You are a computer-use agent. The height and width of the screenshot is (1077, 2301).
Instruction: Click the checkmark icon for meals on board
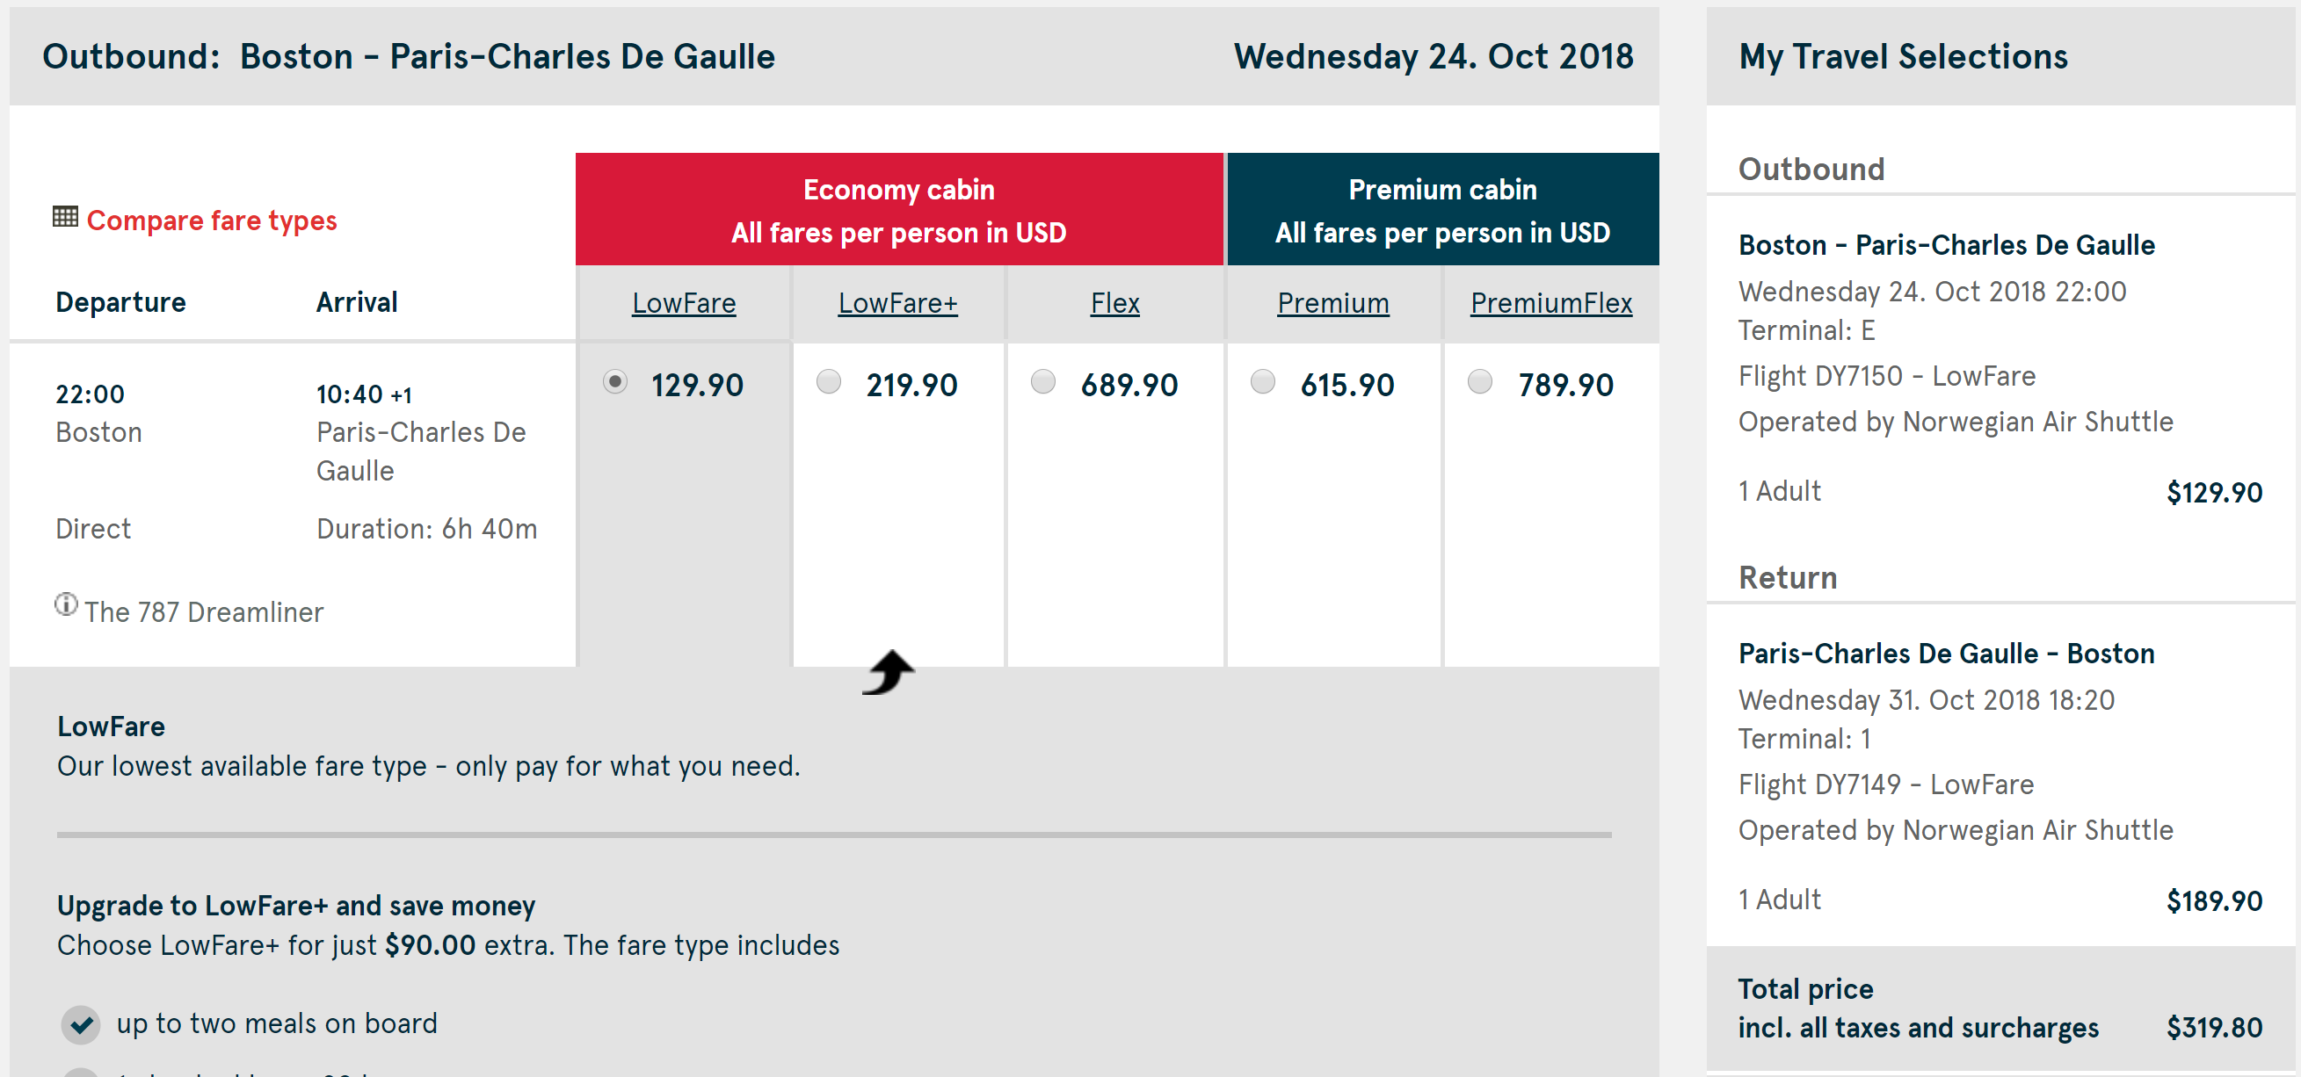(x=81, y=1024)
